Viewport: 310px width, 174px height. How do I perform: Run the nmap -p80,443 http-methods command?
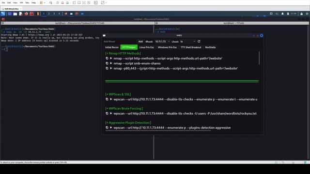[x=111, y=68]
